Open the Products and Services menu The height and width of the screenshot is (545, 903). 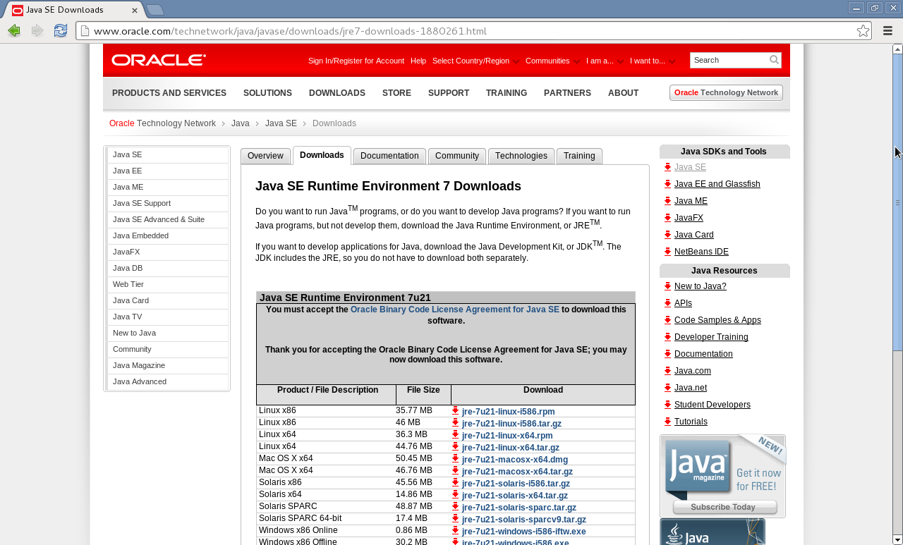tap(169, 93)
